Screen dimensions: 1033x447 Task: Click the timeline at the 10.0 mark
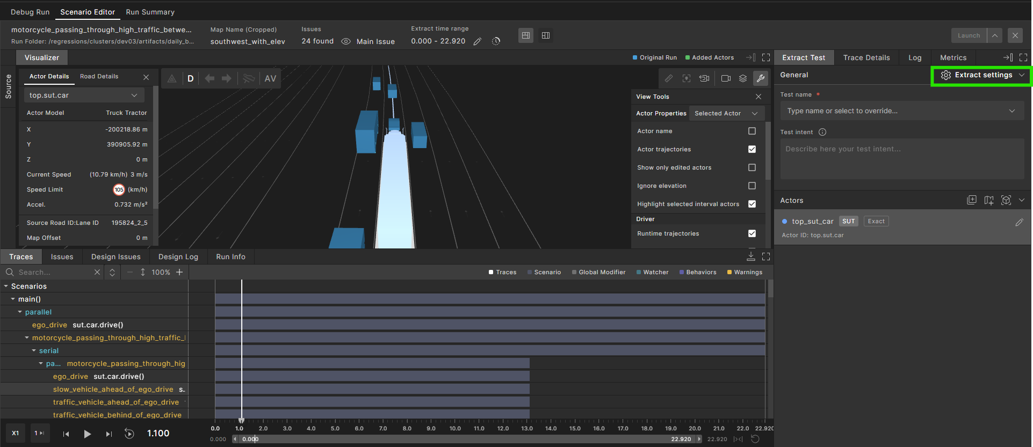[x=455, y=428]
